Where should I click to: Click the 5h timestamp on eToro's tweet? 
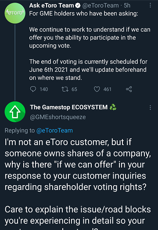coord(127,5)
